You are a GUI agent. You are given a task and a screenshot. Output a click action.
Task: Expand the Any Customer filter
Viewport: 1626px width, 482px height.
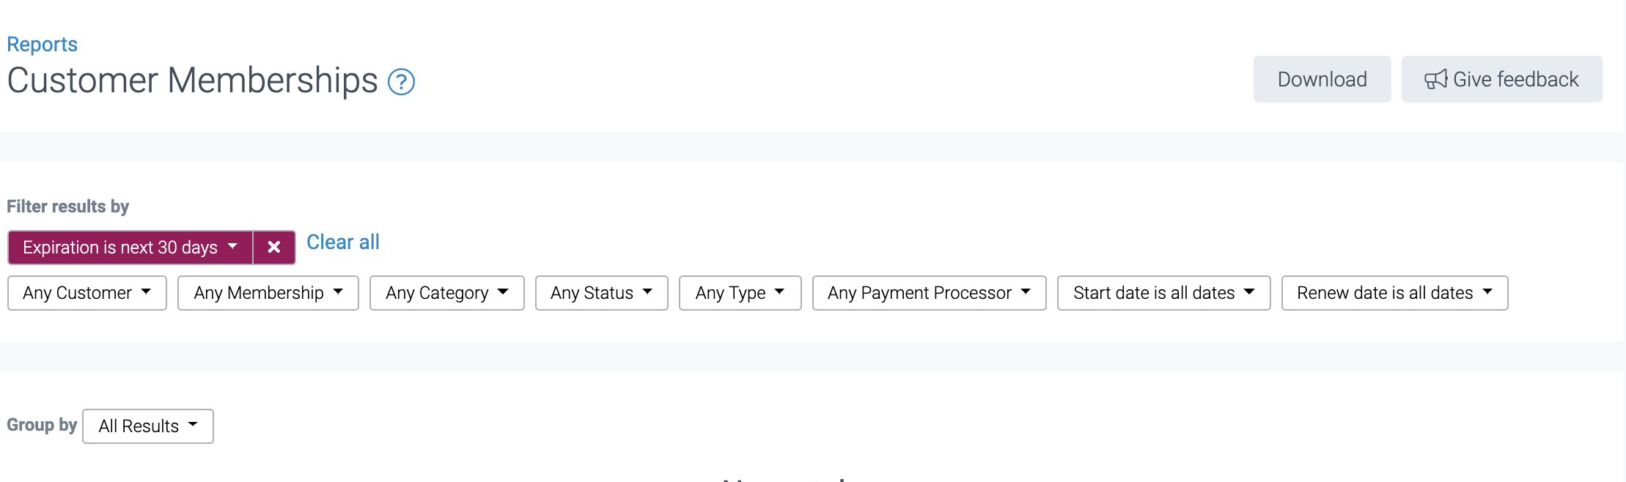[87, 293]
